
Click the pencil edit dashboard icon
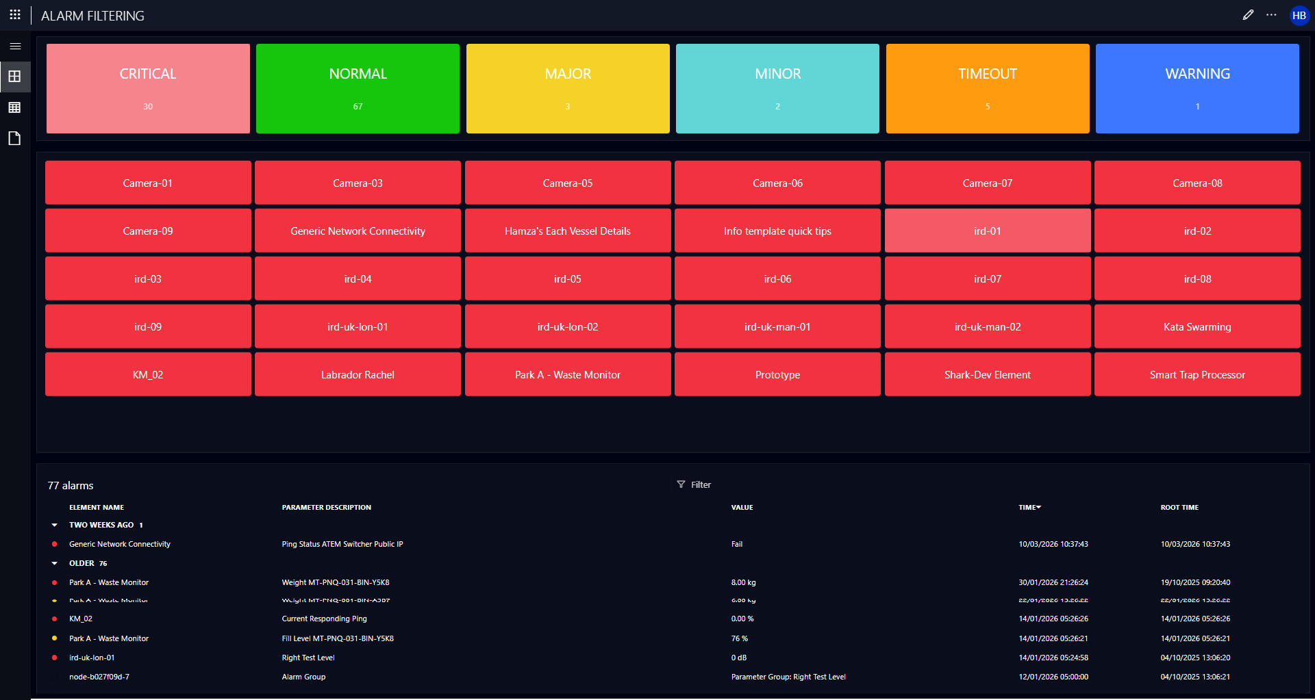point(1248,15)
